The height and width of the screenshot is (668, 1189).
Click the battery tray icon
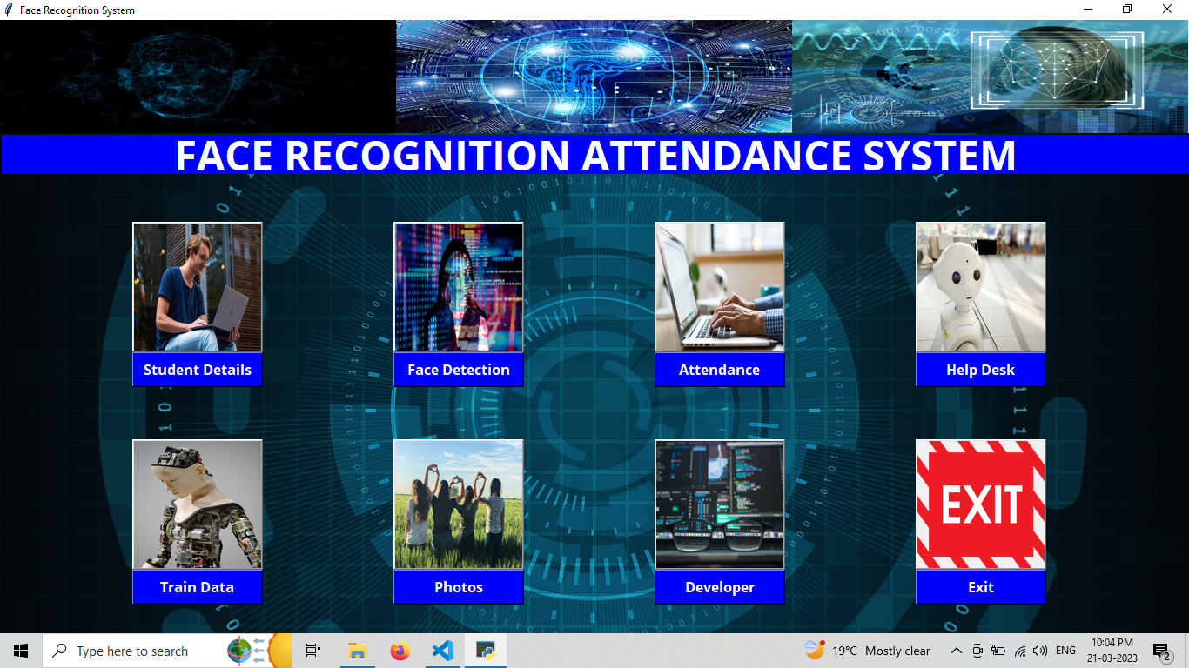coord(998,651)
